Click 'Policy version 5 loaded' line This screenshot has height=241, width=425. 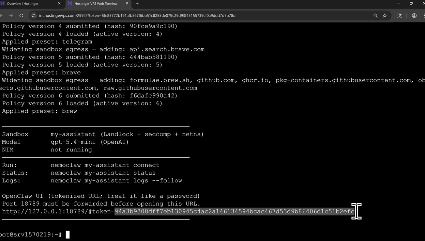pyautogui.click(x=82, y=65)
